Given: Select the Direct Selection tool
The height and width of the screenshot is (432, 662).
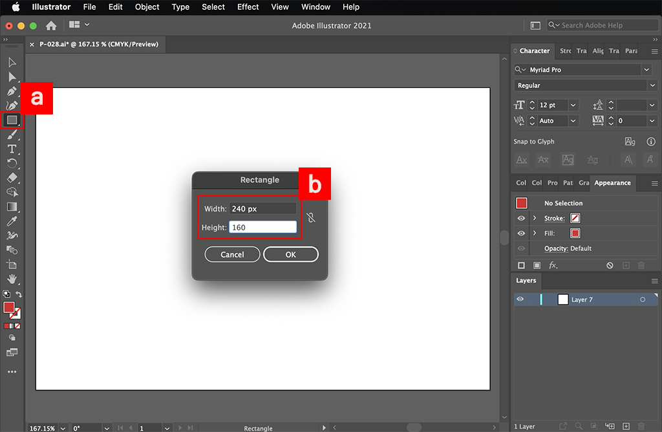Looking at the screenshot, I should 12,77.
